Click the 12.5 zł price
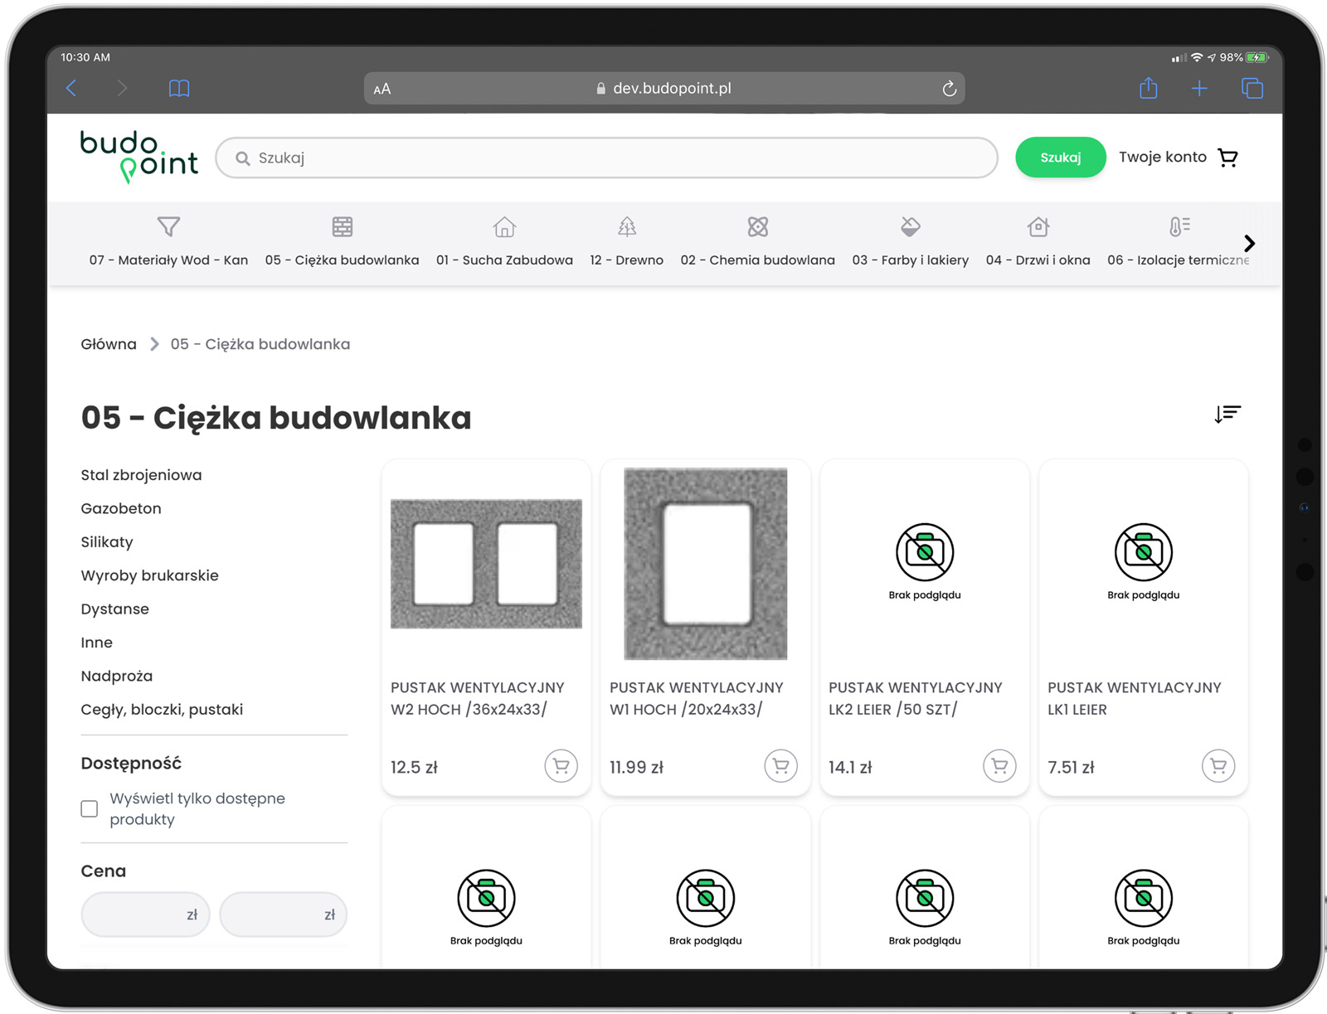 (414, 768)
